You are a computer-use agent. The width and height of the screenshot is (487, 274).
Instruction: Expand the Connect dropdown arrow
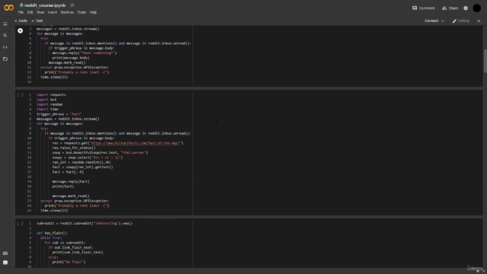coord(442,21)
